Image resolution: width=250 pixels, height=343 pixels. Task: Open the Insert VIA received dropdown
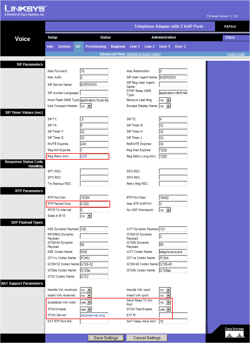point(86,296)
